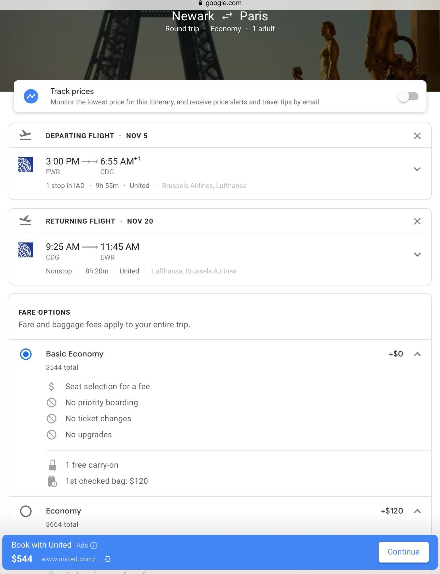Viewport: 440px width, 574px height.
Task: Click the swap arrows between Newark and Paris
Action: tap(227, 16)
